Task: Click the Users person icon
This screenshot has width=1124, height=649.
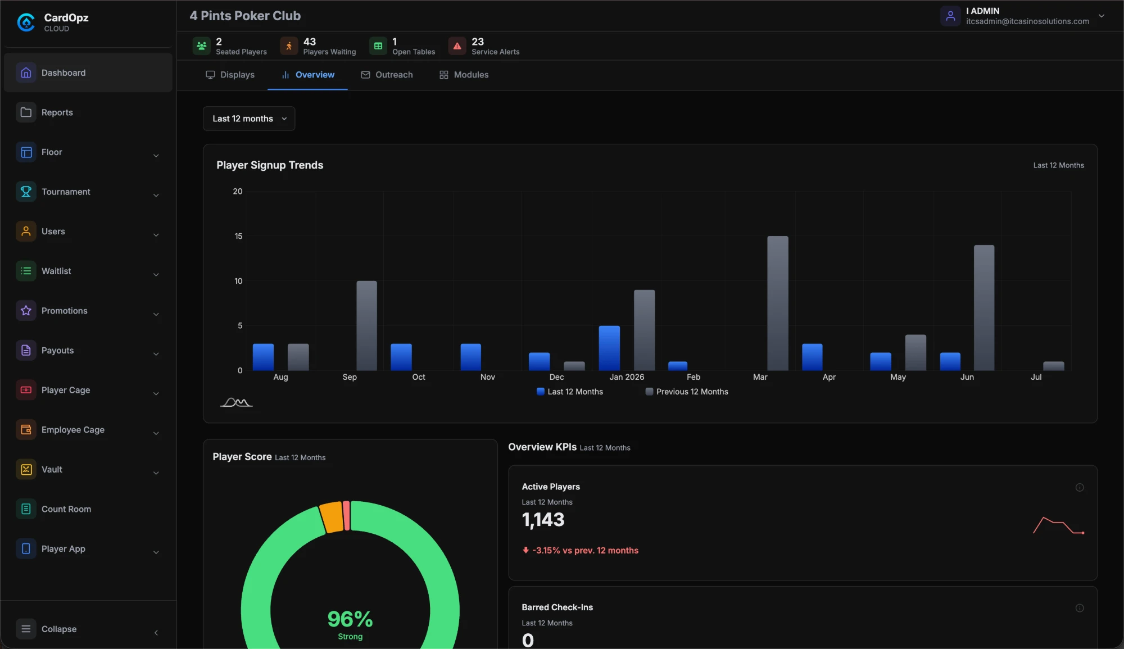Action: [x=26, y=232]
